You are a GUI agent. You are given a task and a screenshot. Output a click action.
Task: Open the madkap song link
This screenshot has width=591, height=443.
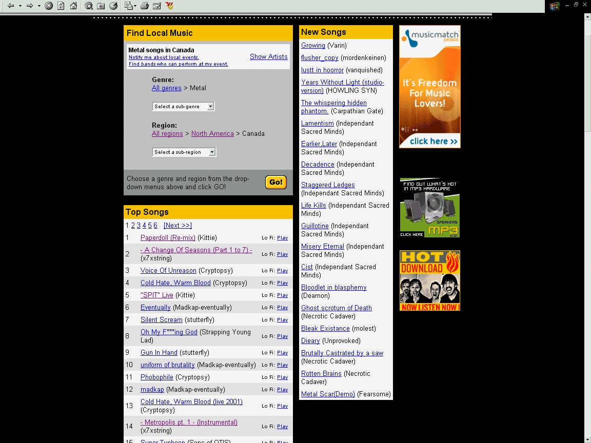[x=152, y=390]
